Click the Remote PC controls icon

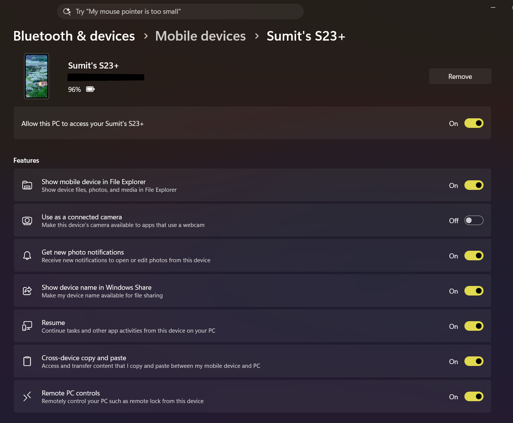point(27,397)
